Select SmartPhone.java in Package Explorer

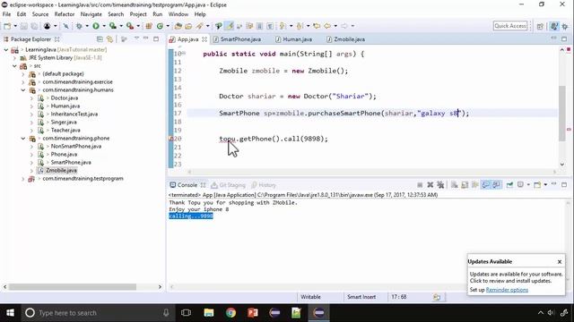[x=71, y=163]
